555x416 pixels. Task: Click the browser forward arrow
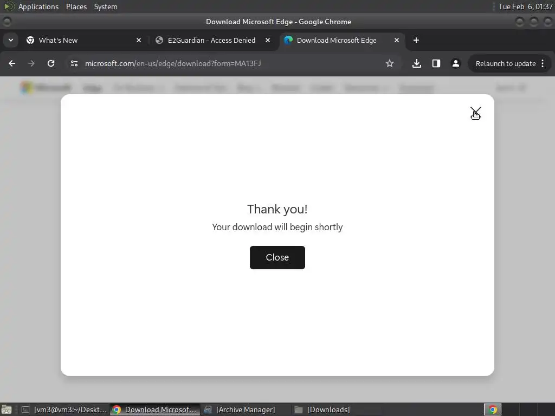point(31,63)
